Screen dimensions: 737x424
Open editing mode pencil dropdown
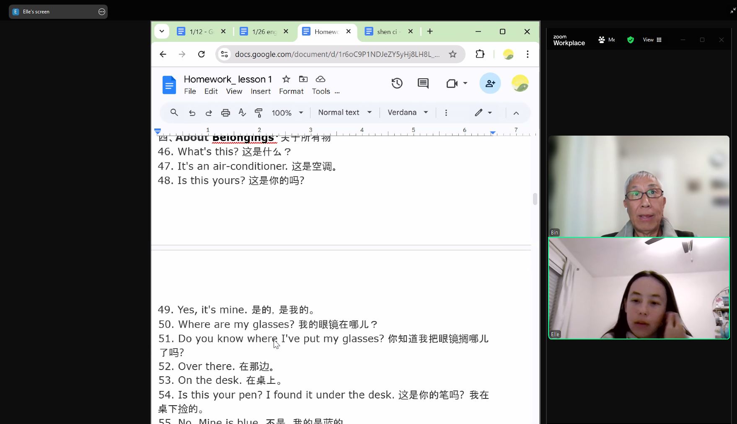pyautogui.click(x=483, y=113)
